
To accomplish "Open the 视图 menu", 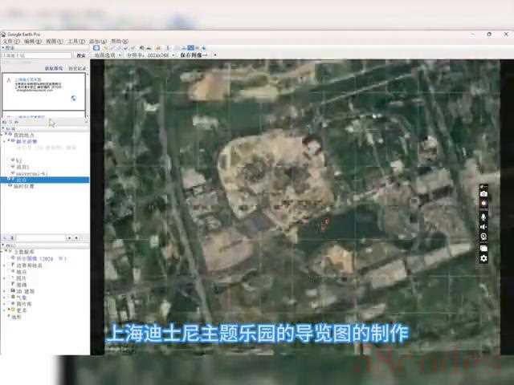I will 54,42.
